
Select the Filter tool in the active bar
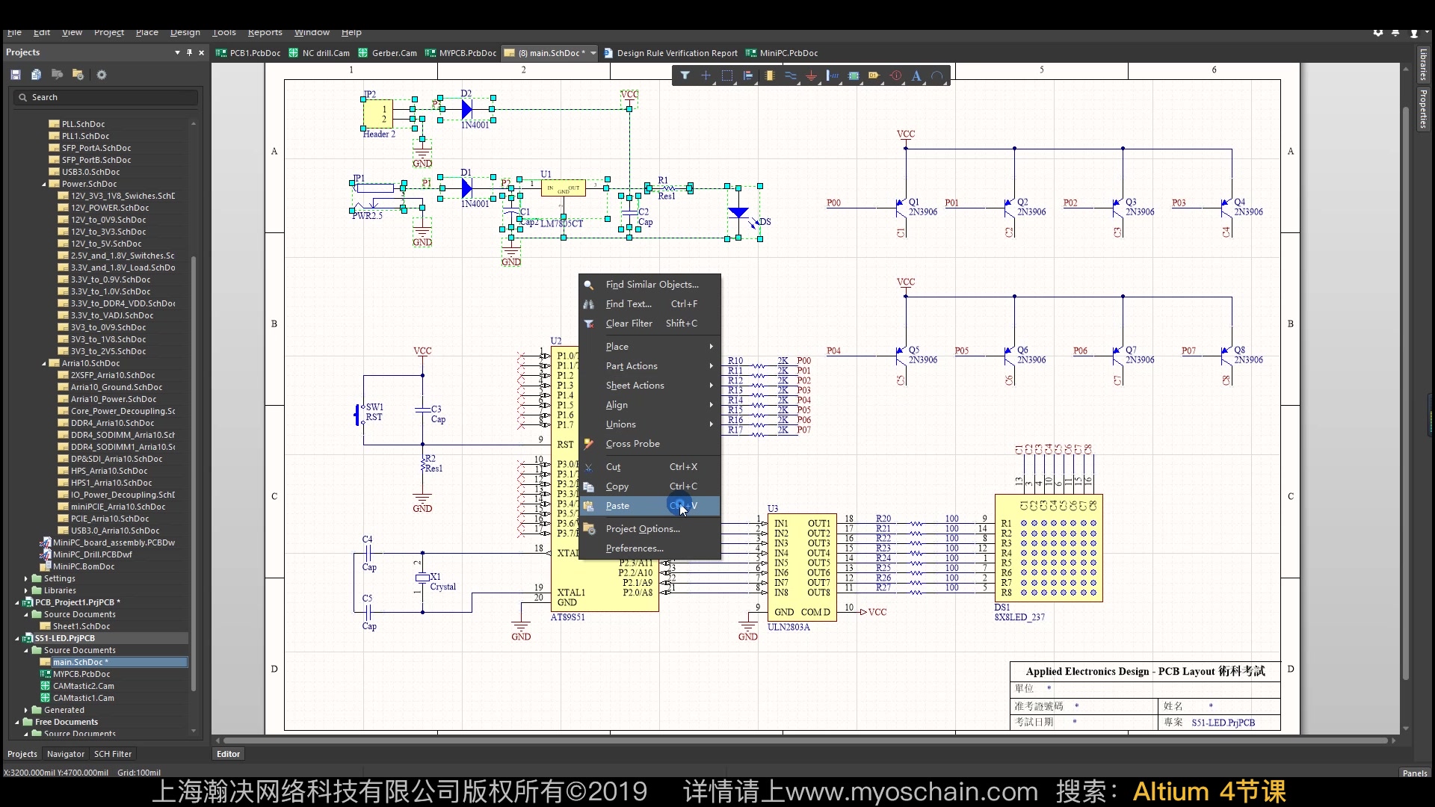pos(685,75)
